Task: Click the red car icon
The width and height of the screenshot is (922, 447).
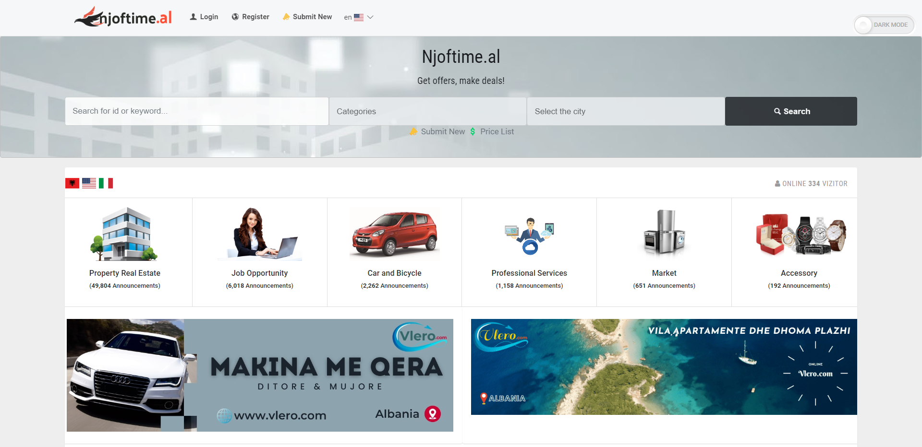Action: coord(395,234)
